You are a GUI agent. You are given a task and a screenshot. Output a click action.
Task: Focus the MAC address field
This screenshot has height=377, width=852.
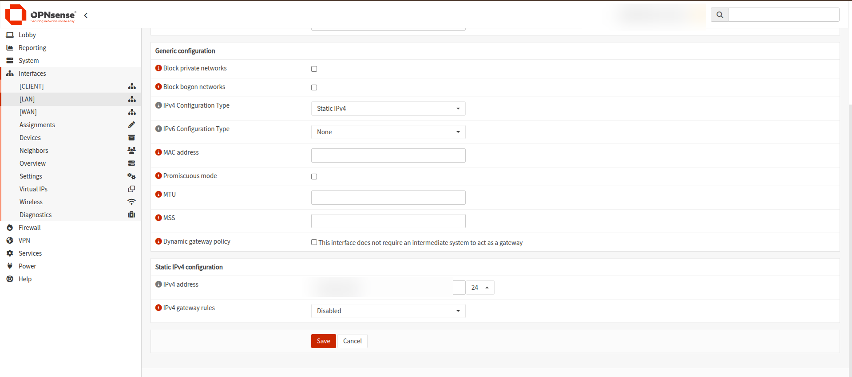(x=388, y=155)
